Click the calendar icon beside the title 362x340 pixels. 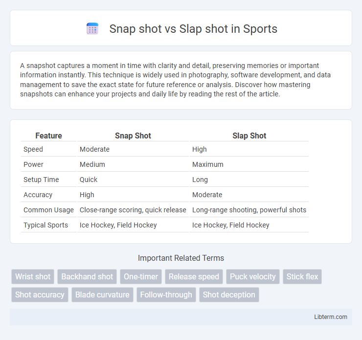(92, 29)
